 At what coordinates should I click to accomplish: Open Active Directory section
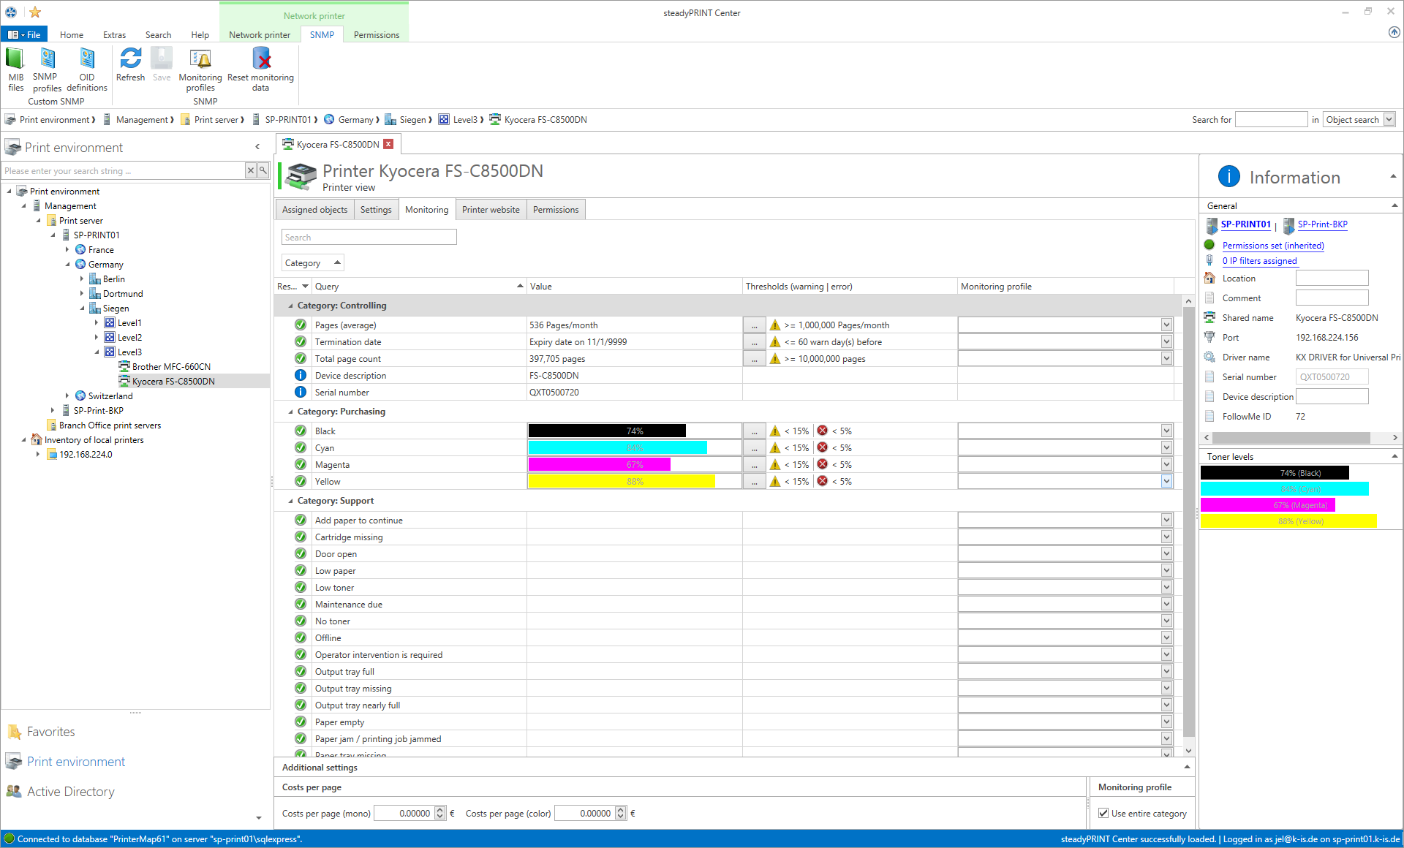point(70,792)
